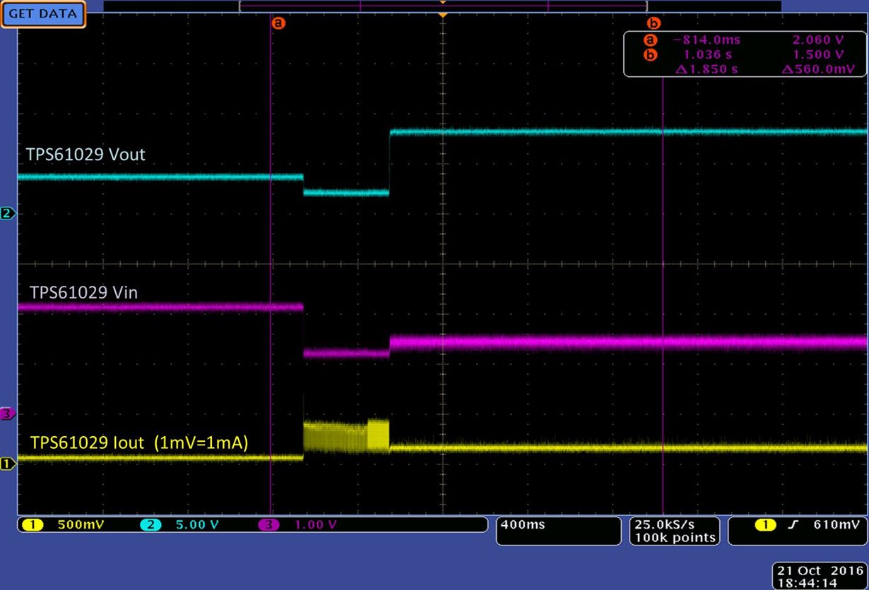Click channel 2 ground reference marker
869x590 pixels.
[x=8, y=213]
